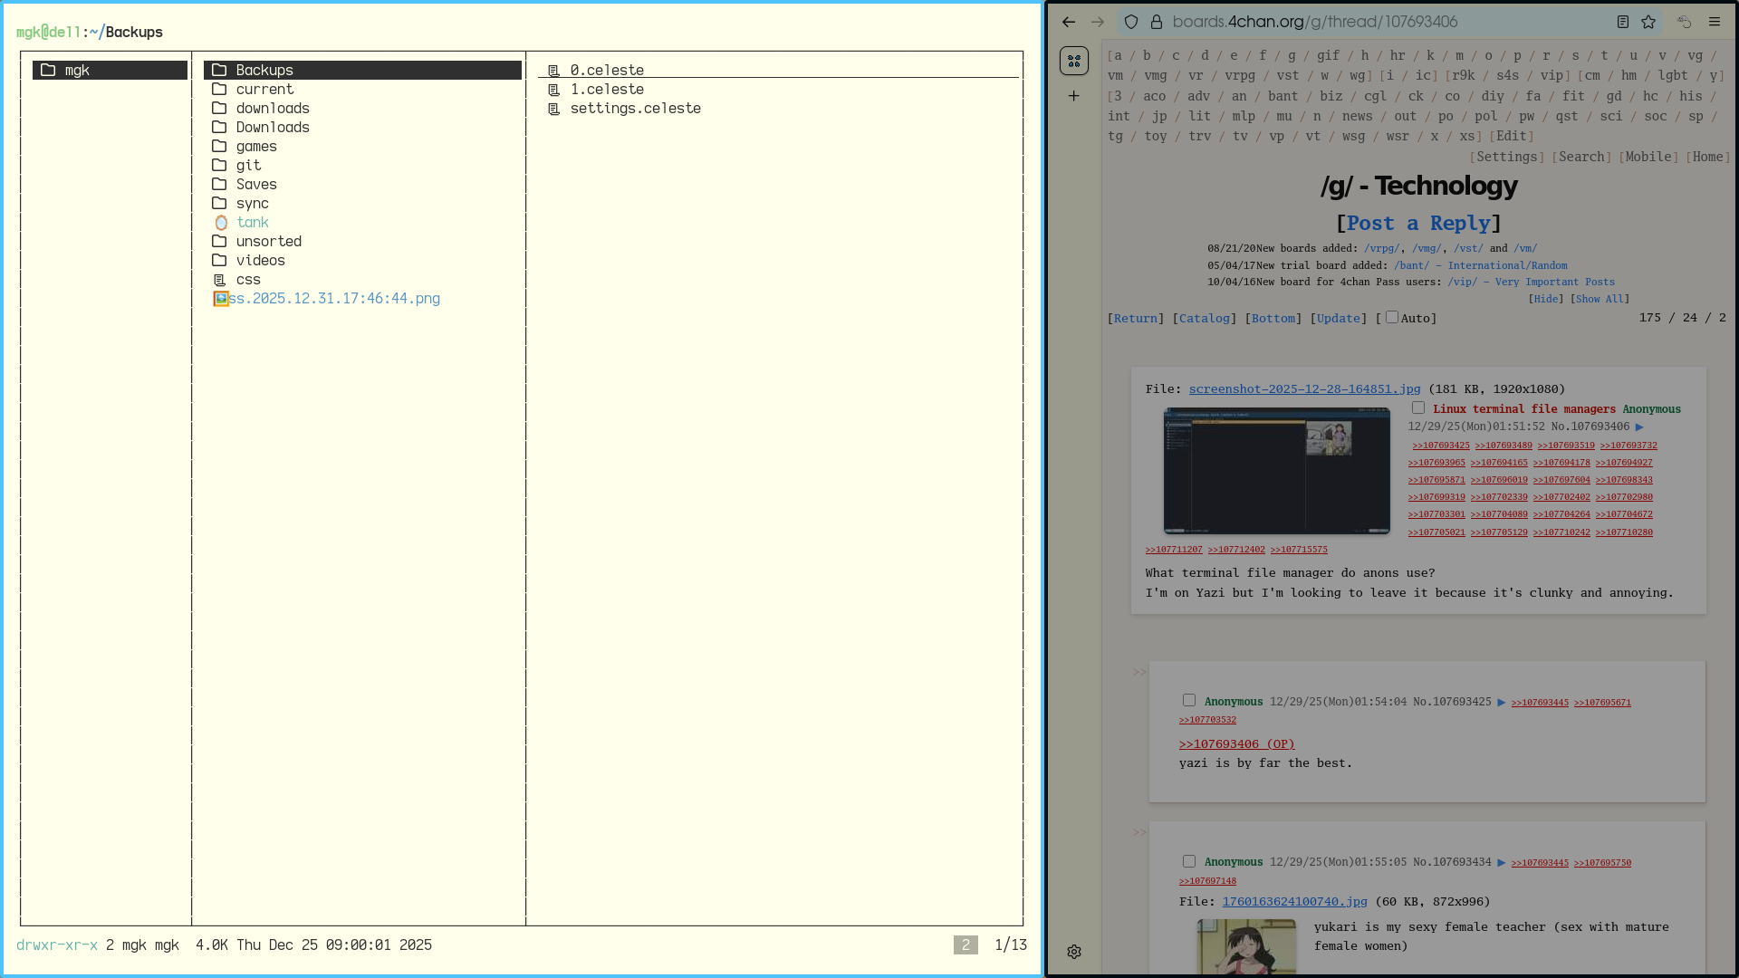Click the Post a Reply link
1739x978 pixels.
tap(1418, 224)
